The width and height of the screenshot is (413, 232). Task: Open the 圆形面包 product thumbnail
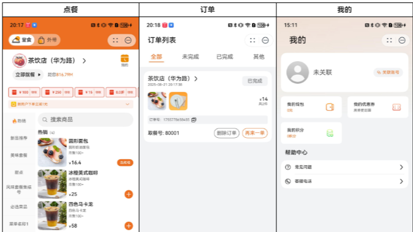[x=52, y=152]
